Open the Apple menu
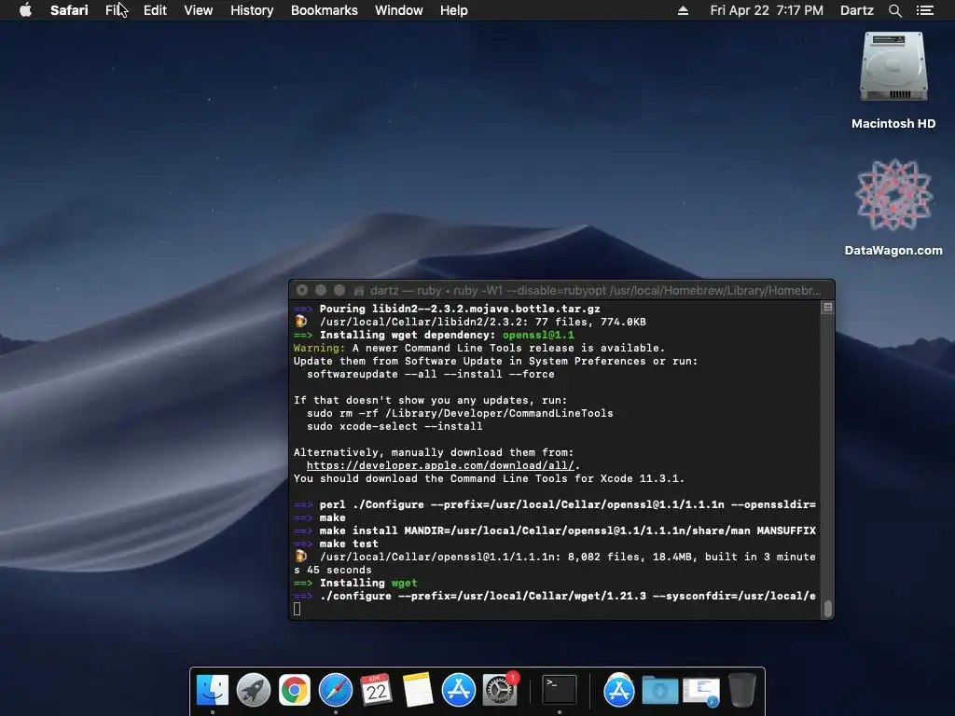This screenshot has height=716, width=955. [x=25, y=10]
